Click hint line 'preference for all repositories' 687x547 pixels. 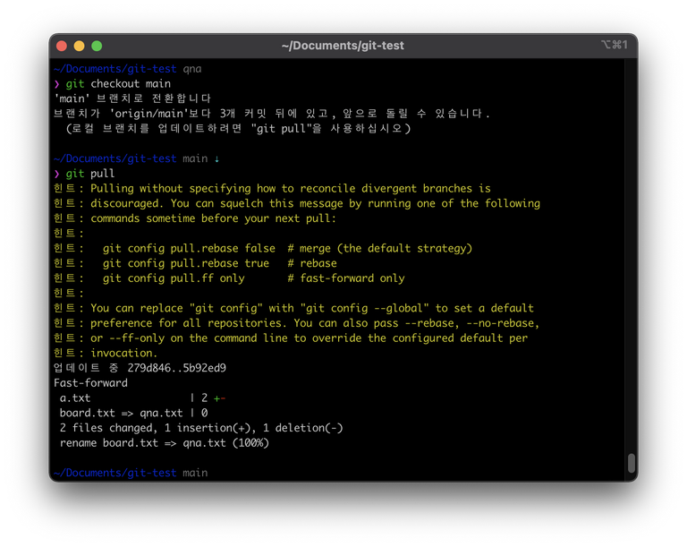[297, 323]
